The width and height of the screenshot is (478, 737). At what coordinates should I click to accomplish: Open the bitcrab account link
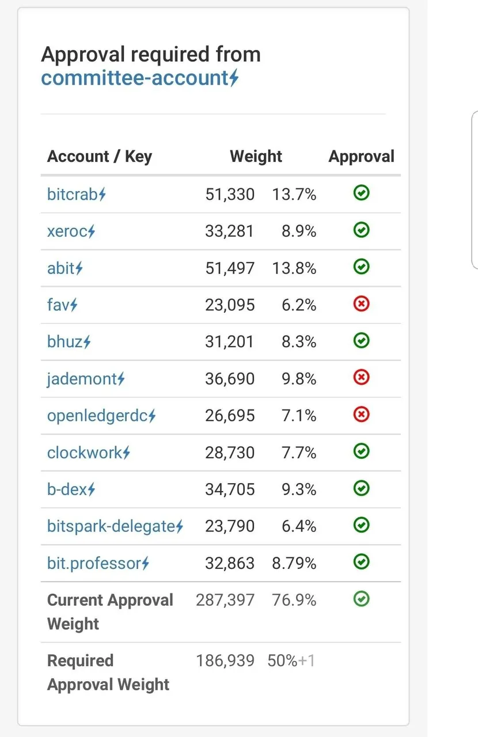[73, 195]
